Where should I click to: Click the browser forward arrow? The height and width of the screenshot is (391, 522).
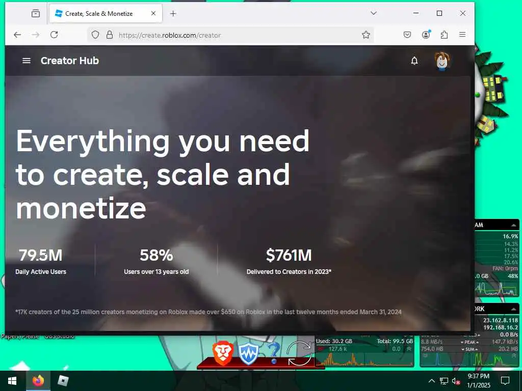click(x=36, y=35)
